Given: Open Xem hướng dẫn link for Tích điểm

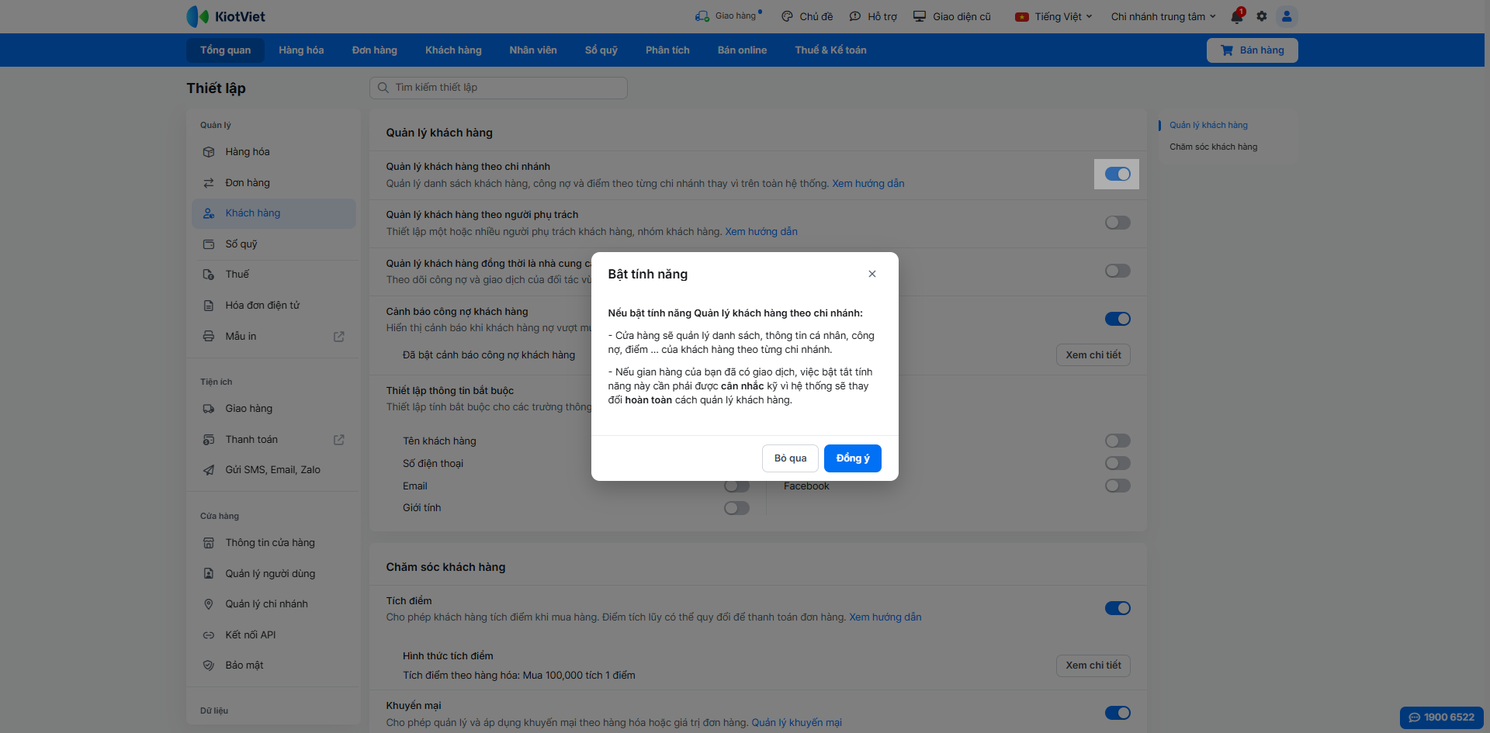Looking at the screenshot, I should point(885,617).
